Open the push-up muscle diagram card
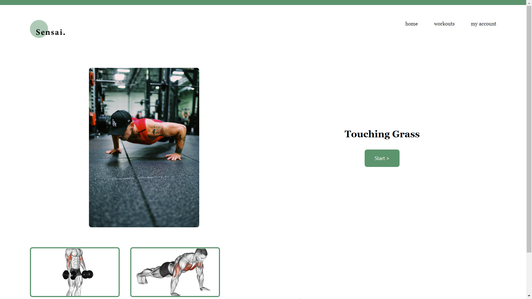This screenshot has width=532, height=299. click(175, 272)
